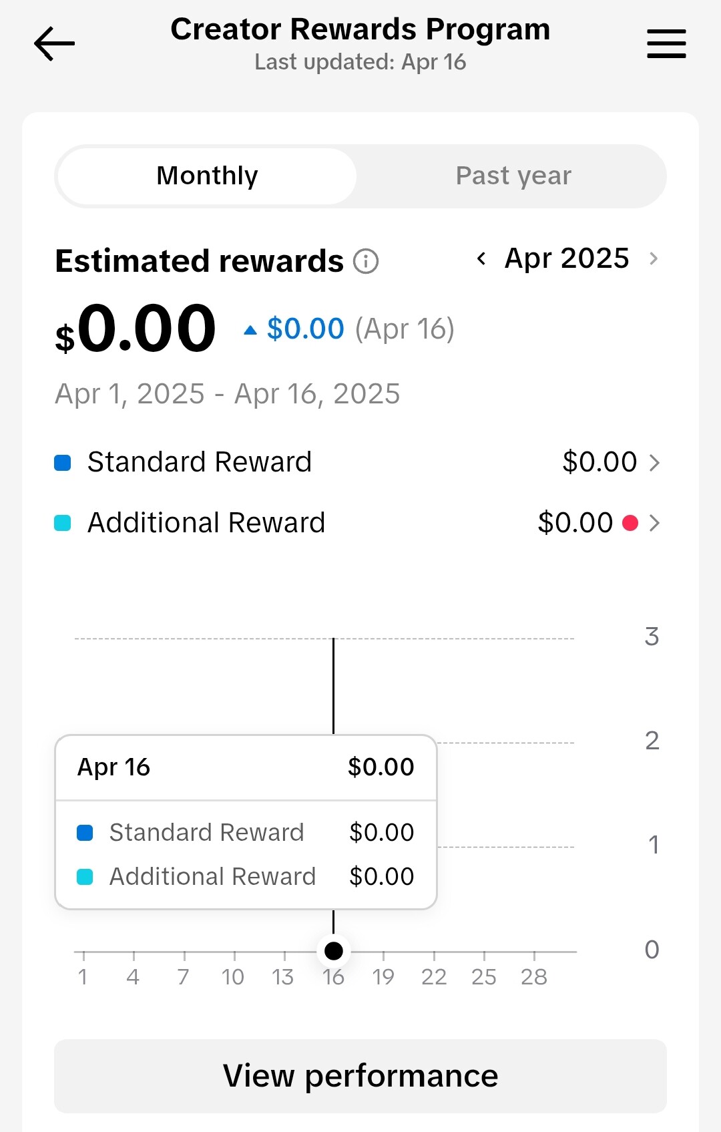Viewport: 721px width, 1132px height.
Task: Tap the red notification dot by Additional Reward
Action: 630,522
